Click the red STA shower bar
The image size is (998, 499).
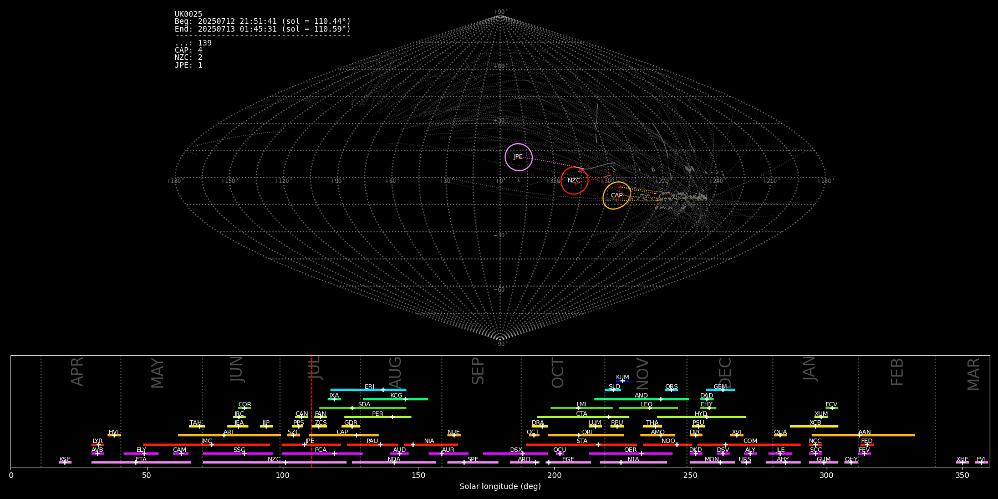coord(582,444)
